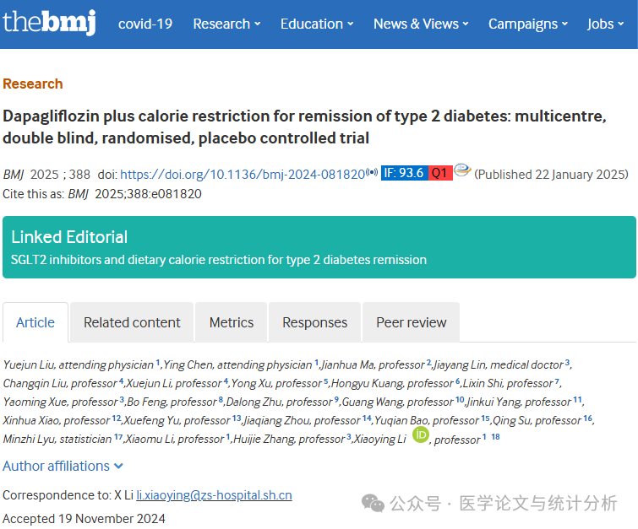
Task: Click the WeChat watermark icon
Action: click(373, 504)
